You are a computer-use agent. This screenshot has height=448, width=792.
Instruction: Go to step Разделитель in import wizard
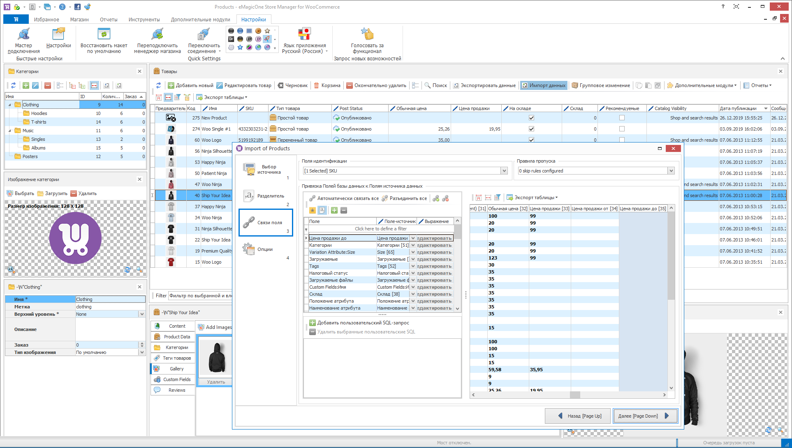[x=266, y=196]
